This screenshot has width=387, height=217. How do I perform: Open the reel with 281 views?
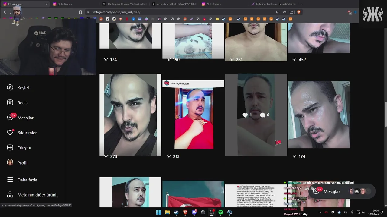[x=256, y=42]
